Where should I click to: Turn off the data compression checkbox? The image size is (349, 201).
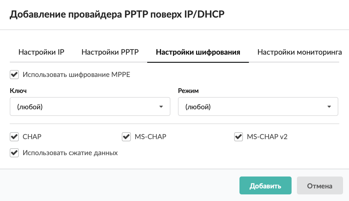coord(14,153)
